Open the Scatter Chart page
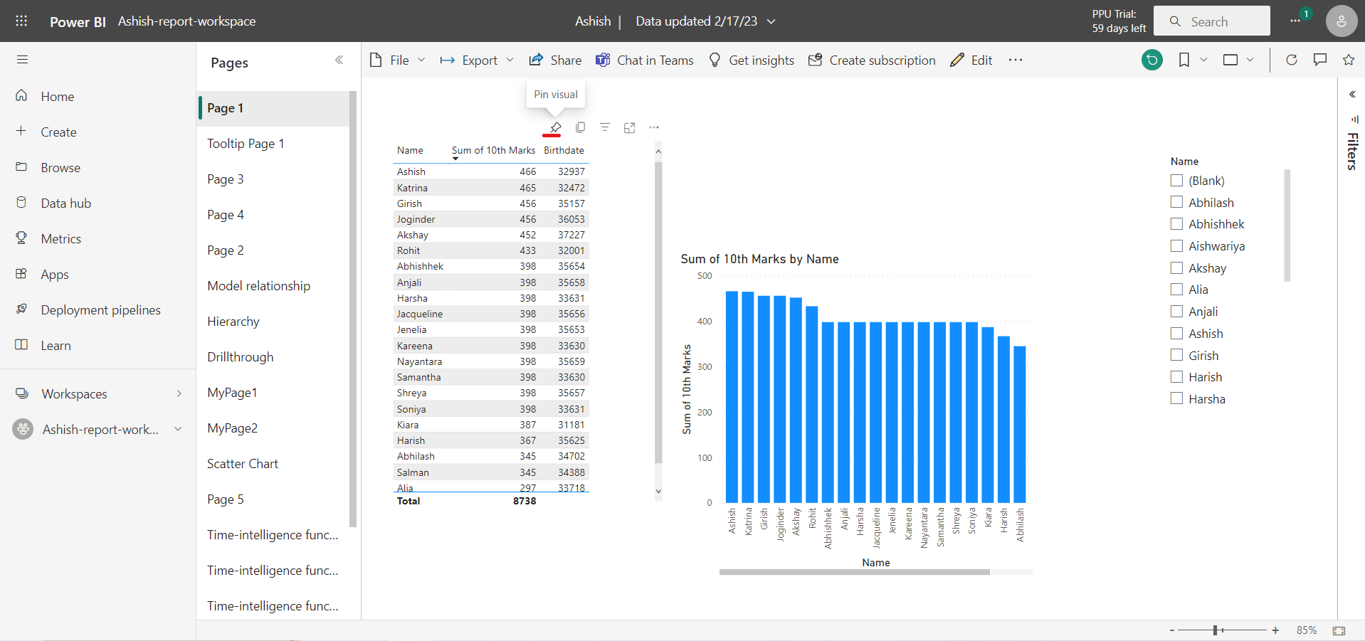The image size is (1365, 641). pyautogui.click(x=243, y=464)
